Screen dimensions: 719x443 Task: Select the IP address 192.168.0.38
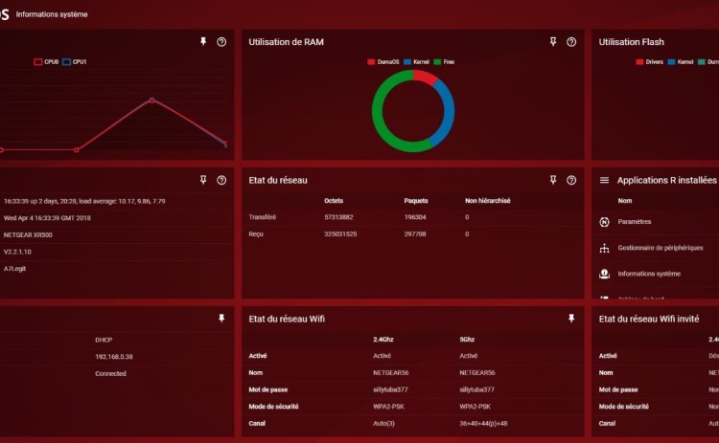114,357
